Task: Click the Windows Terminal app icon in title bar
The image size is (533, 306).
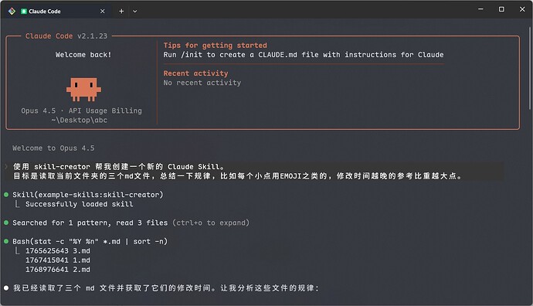Action: pyautogui.click(x=12, y=12)
